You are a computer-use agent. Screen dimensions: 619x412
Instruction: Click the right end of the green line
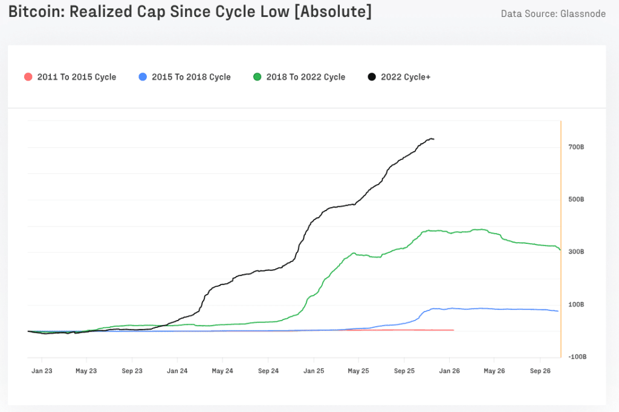click(x=560, y=249)
